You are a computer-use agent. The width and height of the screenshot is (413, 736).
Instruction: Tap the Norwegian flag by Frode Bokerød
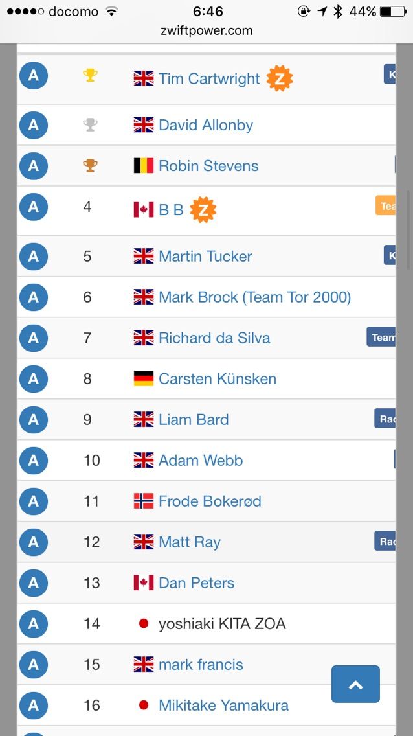(x=144, y=501)
